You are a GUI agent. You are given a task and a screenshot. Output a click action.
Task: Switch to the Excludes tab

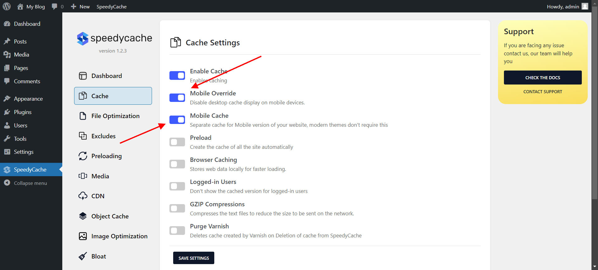[113, 136]
